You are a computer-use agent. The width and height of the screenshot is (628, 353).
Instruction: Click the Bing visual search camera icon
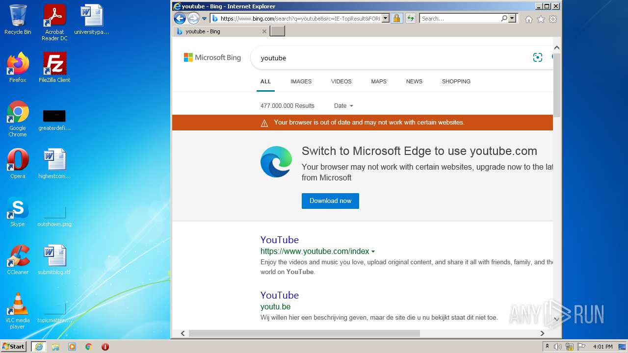(538, 57)
